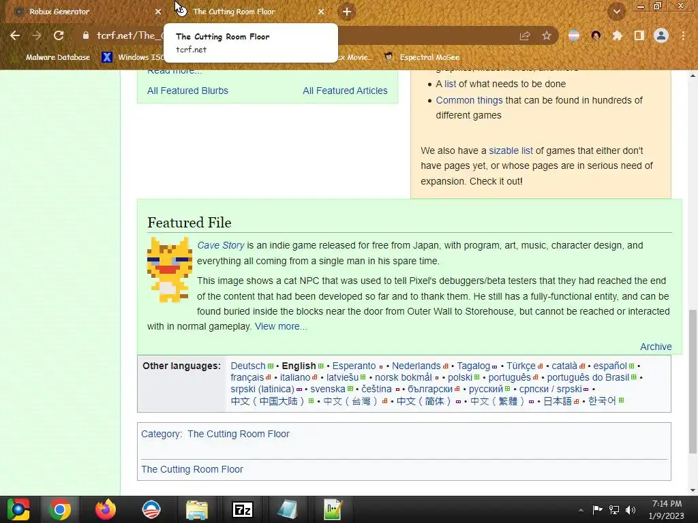The image size is (698, 523).
Task: Open the Windows ISO bookmark
Action: click(134, 57)
